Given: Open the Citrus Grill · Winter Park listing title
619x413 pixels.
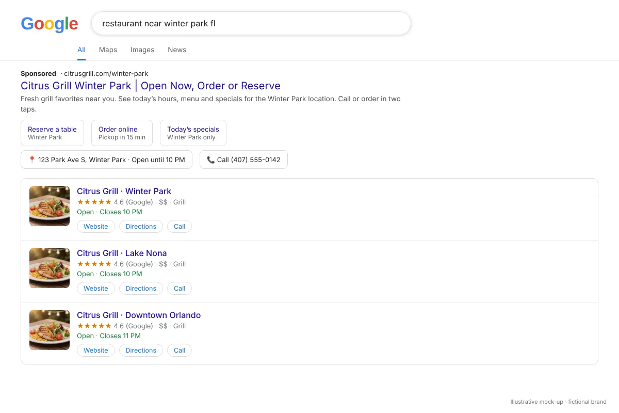Looking at the screenshot, I should click(124, 191).
